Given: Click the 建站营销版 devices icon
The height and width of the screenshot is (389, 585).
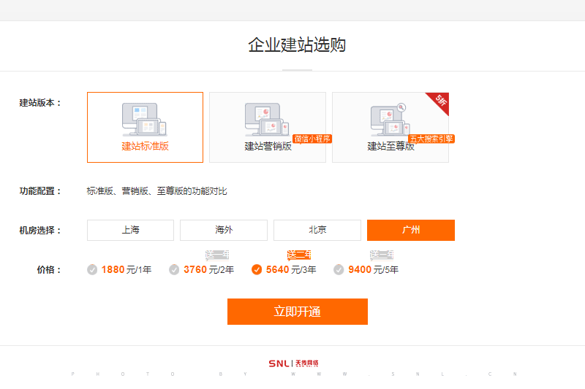Looking at the screenshot, I should (268, 119).
